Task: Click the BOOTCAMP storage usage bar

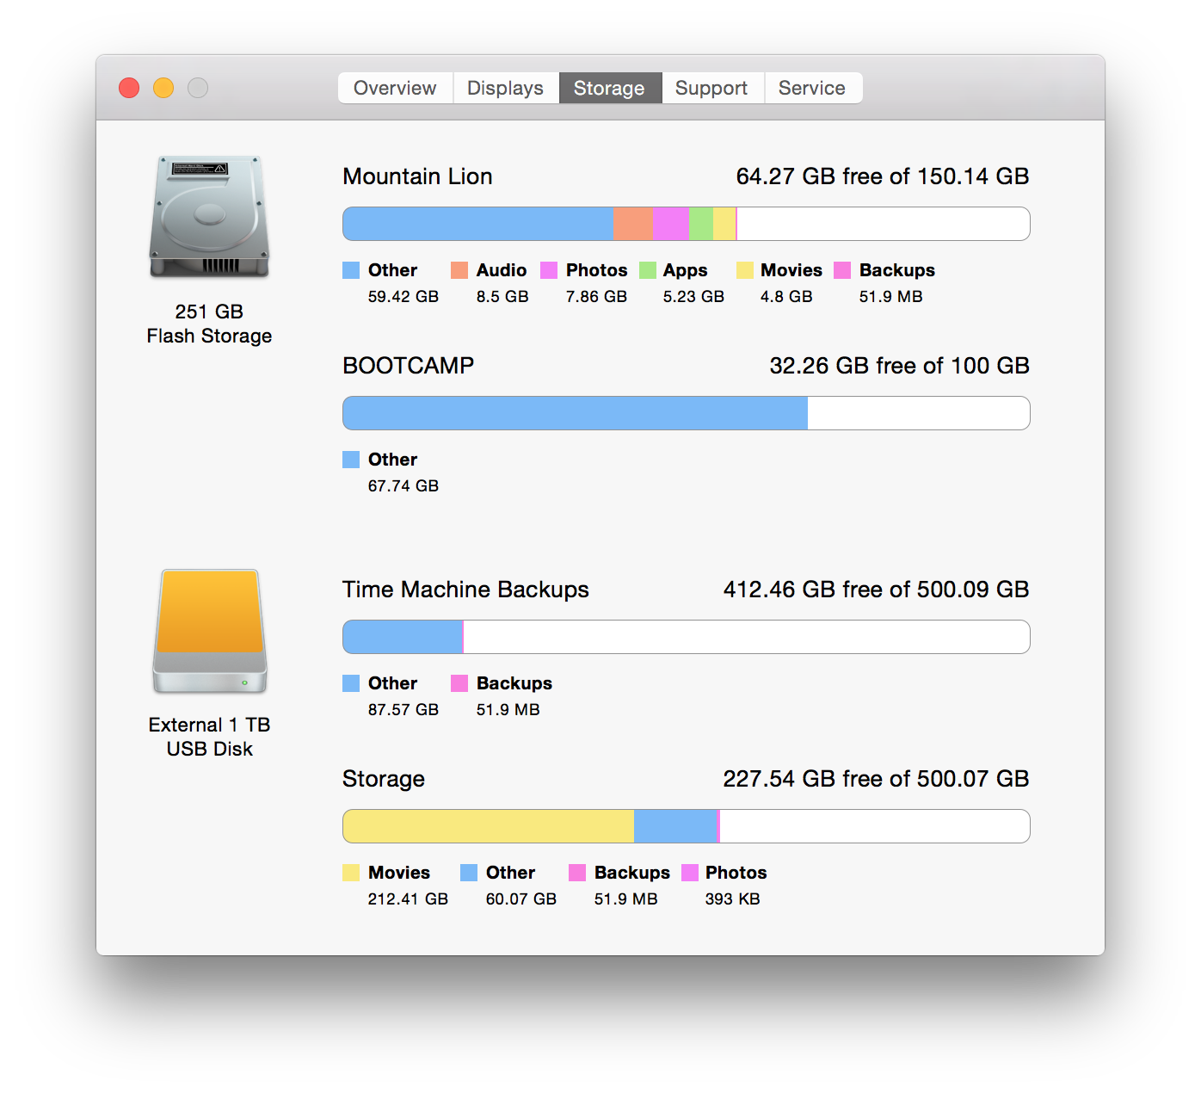Action: (687, 413)
